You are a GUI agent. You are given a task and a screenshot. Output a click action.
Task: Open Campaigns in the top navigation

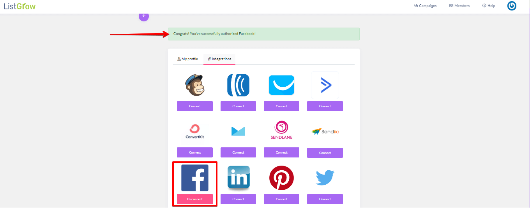pos(425,6)
